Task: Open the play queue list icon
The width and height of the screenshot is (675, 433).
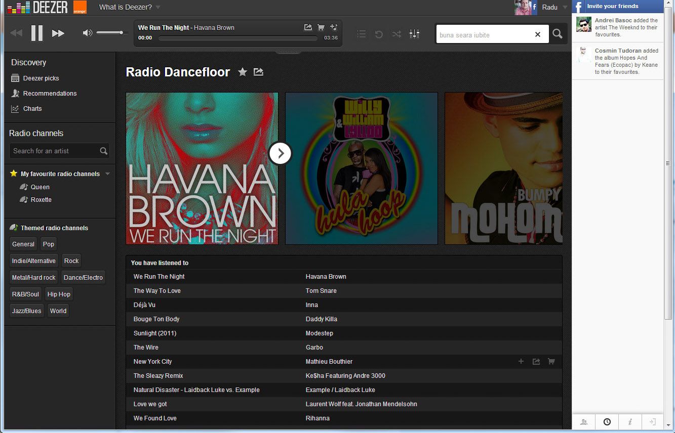Action: click(361, 34)
